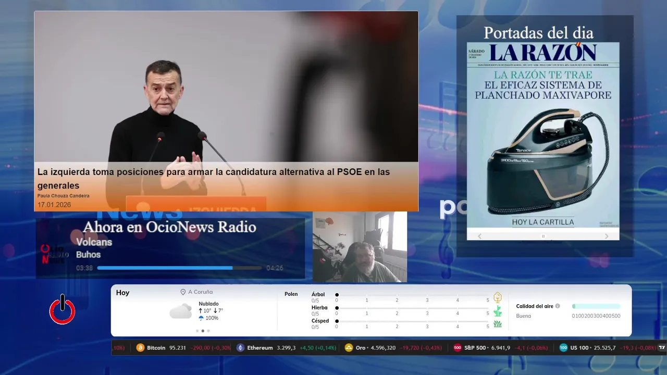Click the Polen section label

[x=291, y=294]
